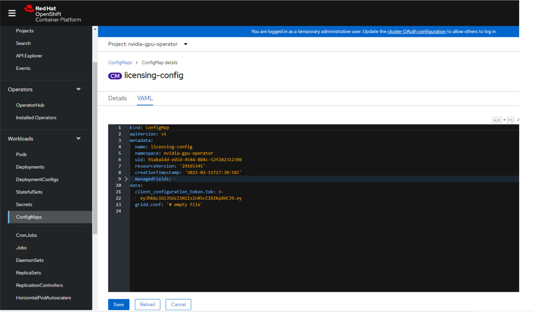Stay on the YAML tab
The image size is (533, 312).
coord(145,98)
